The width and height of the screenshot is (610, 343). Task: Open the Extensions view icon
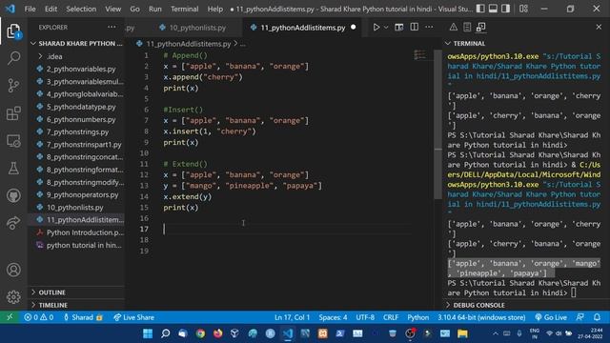(x=13, y=113)
